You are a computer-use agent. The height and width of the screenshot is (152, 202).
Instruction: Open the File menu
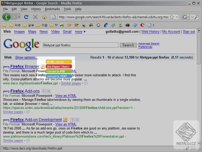[x=5, y=9]
